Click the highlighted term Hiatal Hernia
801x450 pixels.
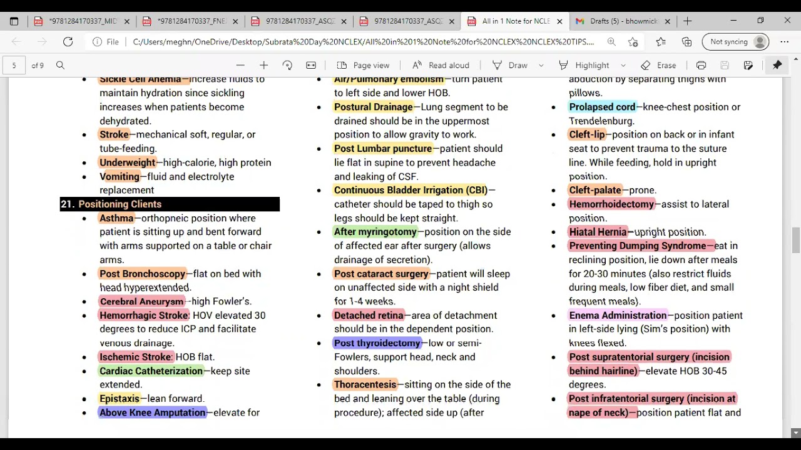pyautogui.click(x=598, y=232)
